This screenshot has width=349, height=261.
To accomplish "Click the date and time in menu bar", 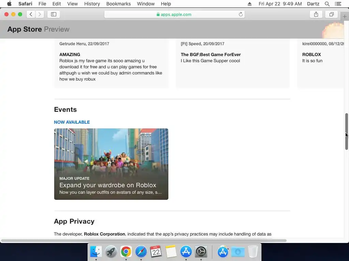I will click(x=280, y=4).
